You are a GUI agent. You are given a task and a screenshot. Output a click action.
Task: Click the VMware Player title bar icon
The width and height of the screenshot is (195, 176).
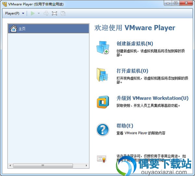click(5, 4)
